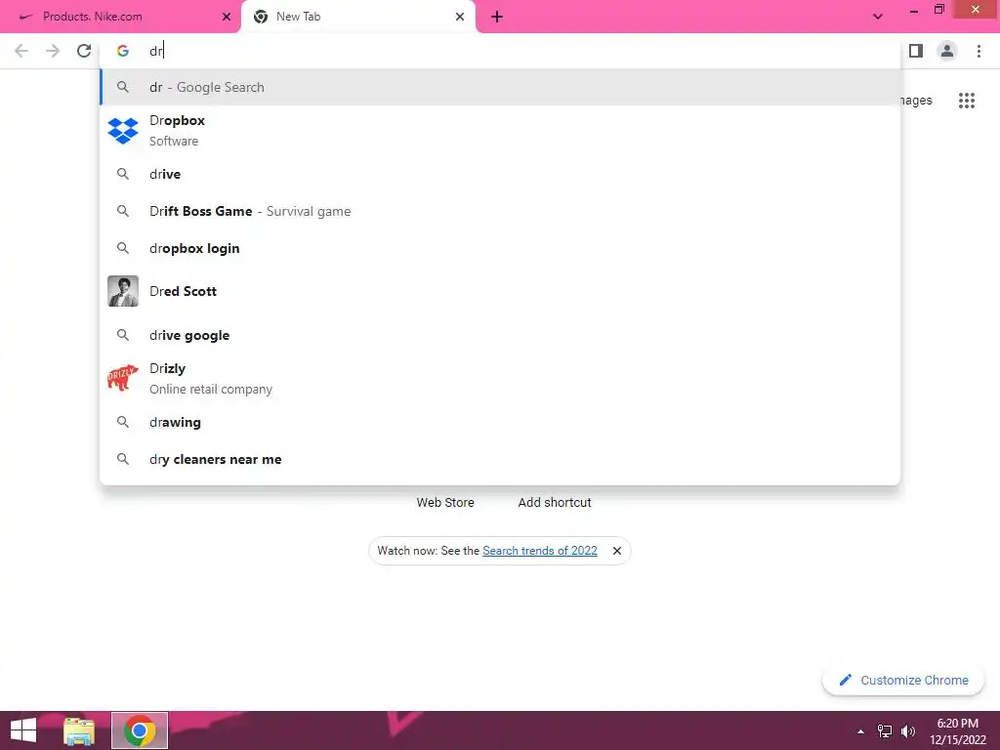
Task: Open a new tab with plus button
Action: [497, 17]
